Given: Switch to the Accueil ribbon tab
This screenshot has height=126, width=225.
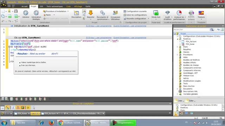Looking at the screenshot, I should (x=24, y=6).
